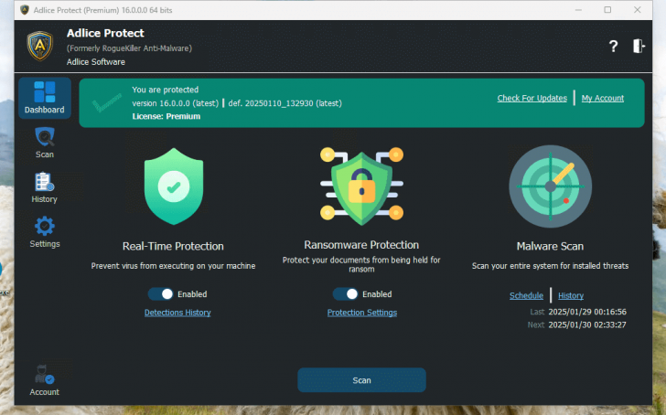Click the large Scan button
Image resolution: width=666 pixels, height=415 pixels.
pos(361,380)
